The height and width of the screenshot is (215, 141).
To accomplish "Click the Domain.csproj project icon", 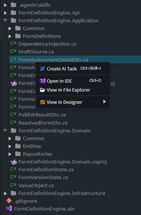I will click(x=14, y=162).
